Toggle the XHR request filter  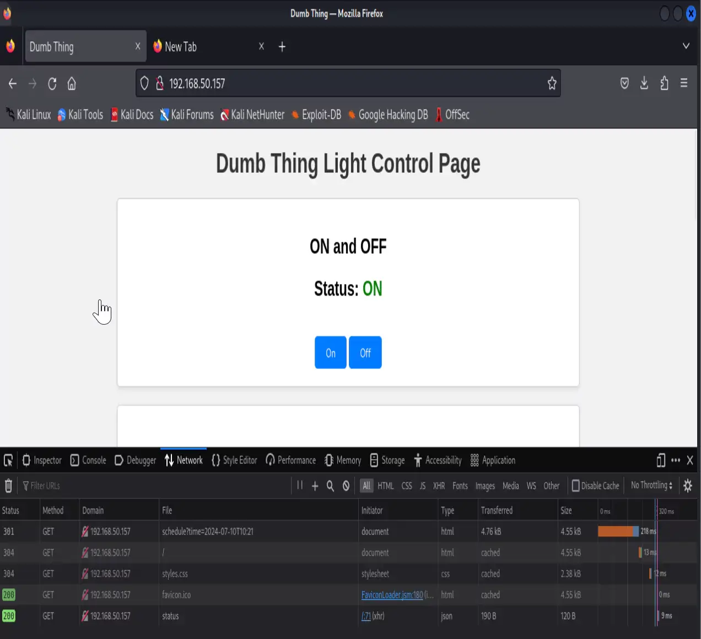(439, 485)
